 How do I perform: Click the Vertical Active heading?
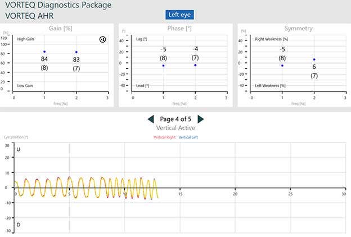click(x=175, y=128)
